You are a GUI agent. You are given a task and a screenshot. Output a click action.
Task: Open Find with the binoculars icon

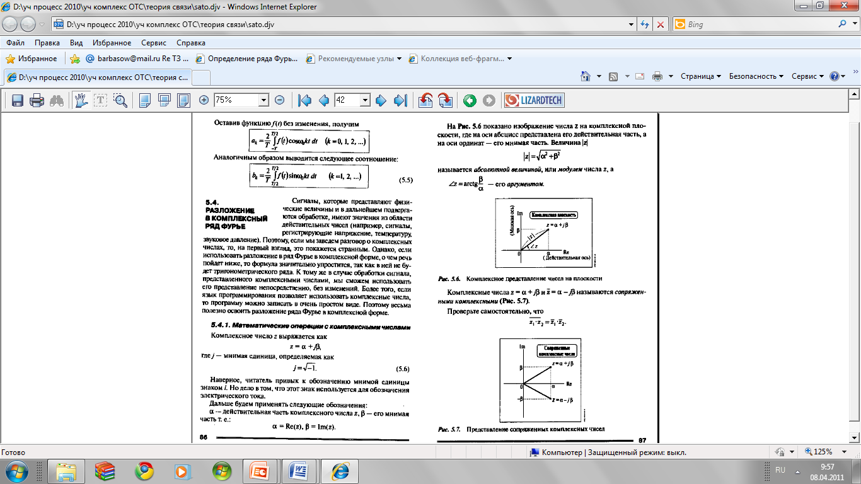[x=57, y=100]
